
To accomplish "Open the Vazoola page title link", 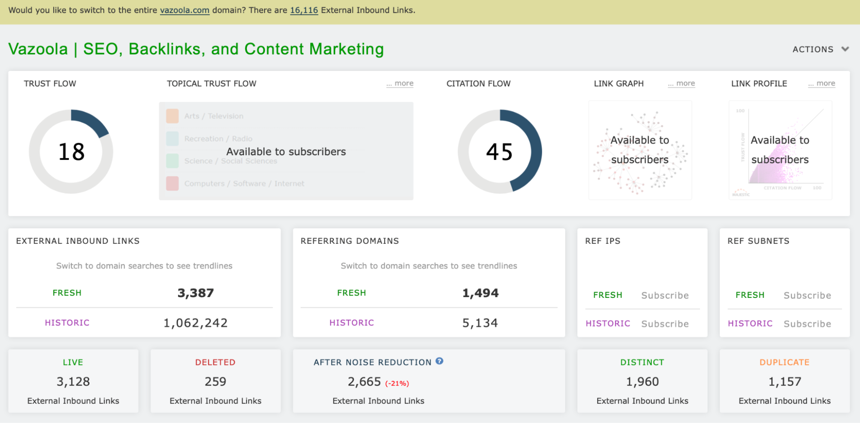I will click(196, 49).
